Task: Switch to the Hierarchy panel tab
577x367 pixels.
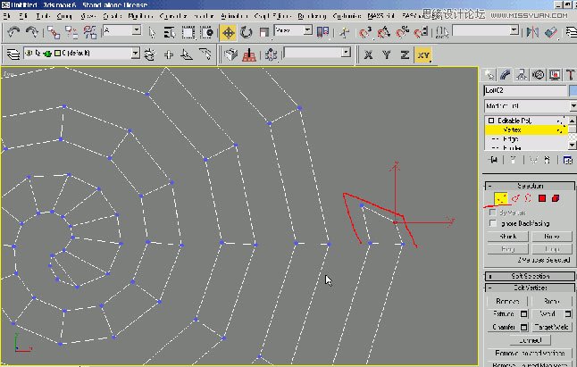Action: click(522, 75)
